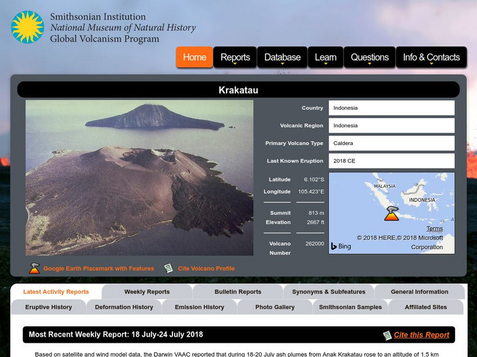Screen dimensions: 477x357
Task: Click the Cite this Report link
Action: coord(422,335)
